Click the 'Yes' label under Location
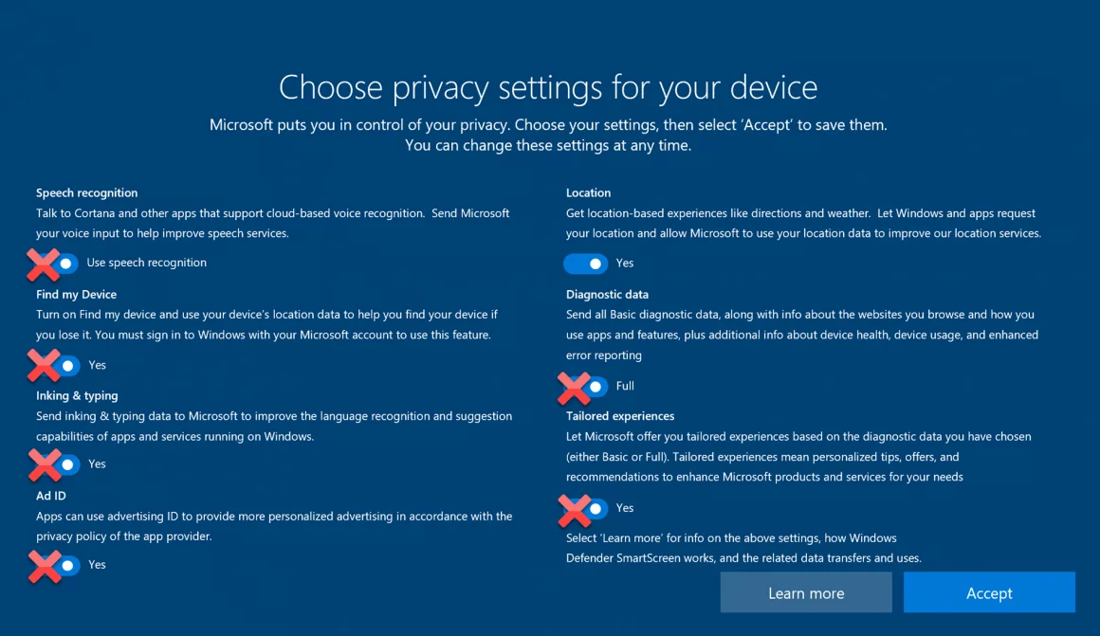This screenshot has height=636, width=1100. point(625,263)
